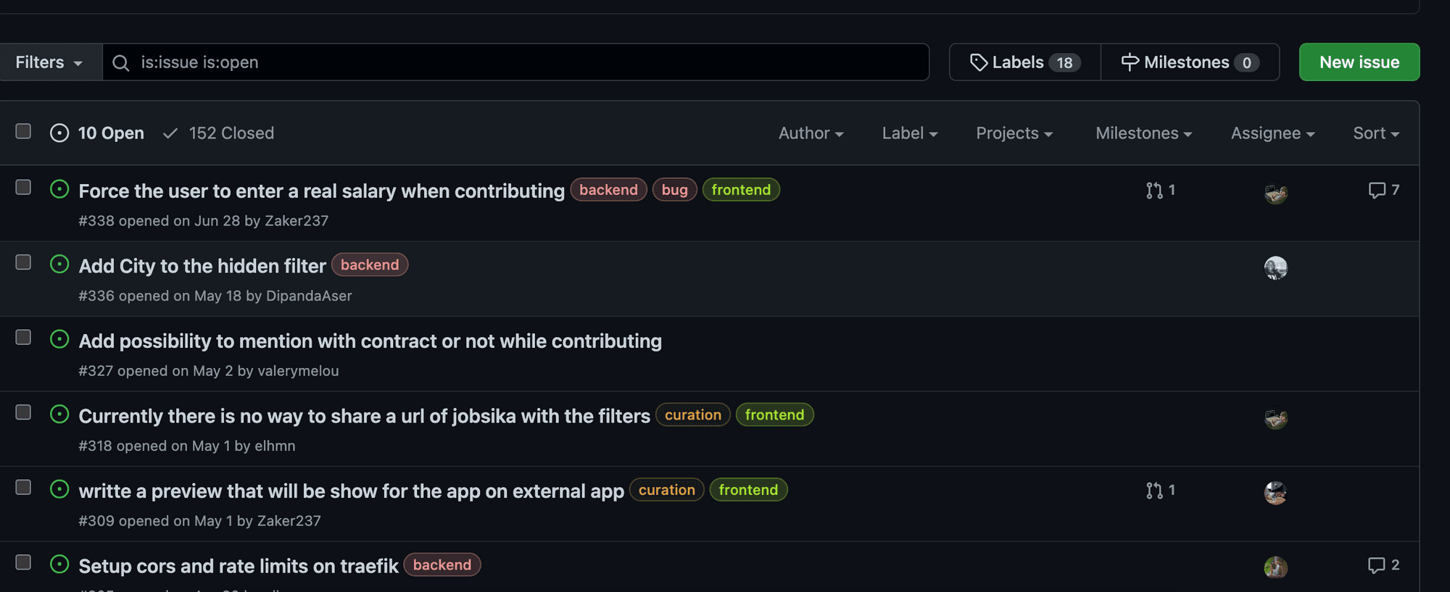Click the bug label on issue #338

pyautogui.click(x=674, y=190)
